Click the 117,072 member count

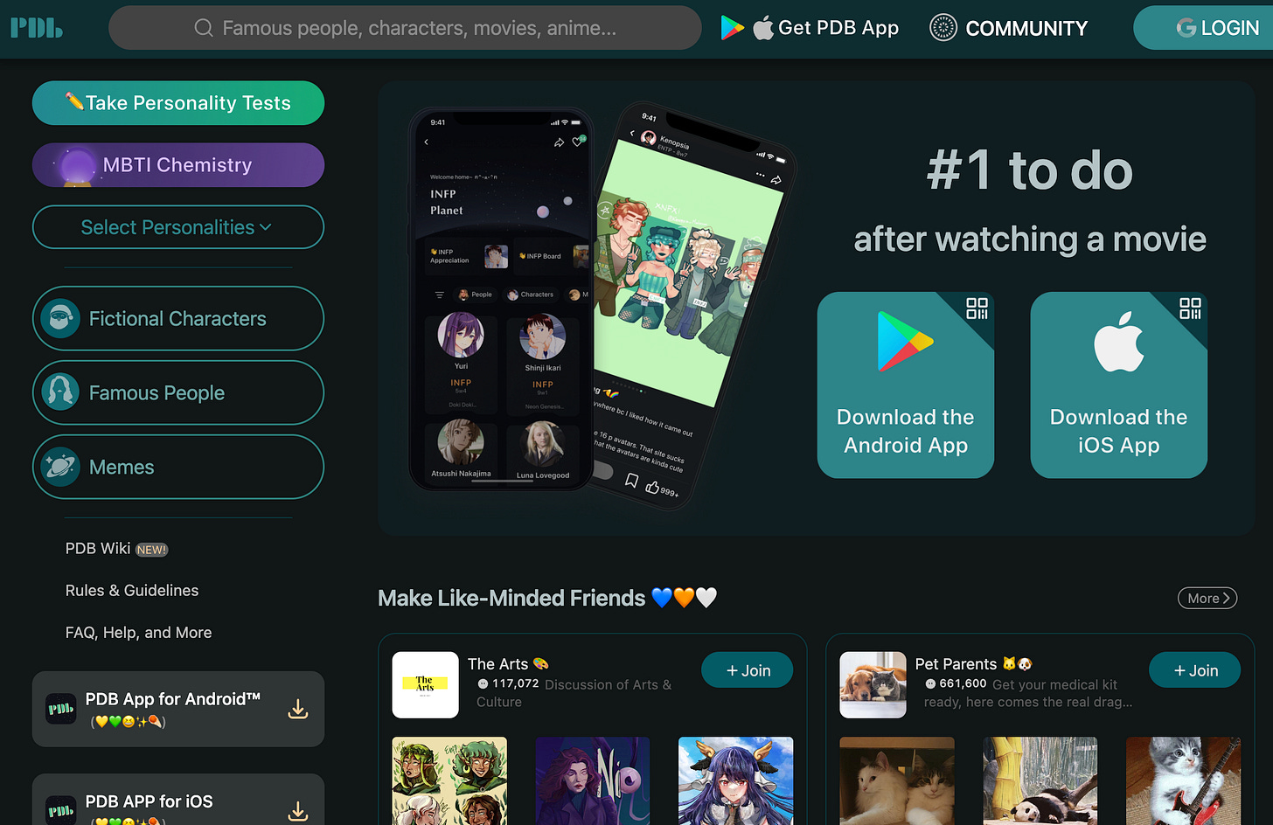coord(515,683)
